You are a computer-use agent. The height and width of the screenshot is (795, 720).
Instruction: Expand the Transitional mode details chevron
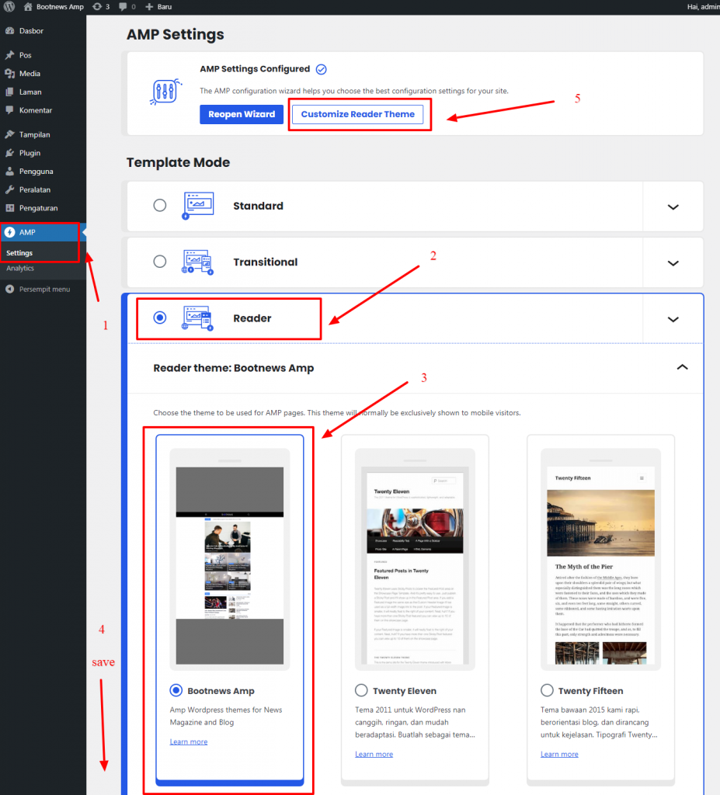[x=673, y=263]
